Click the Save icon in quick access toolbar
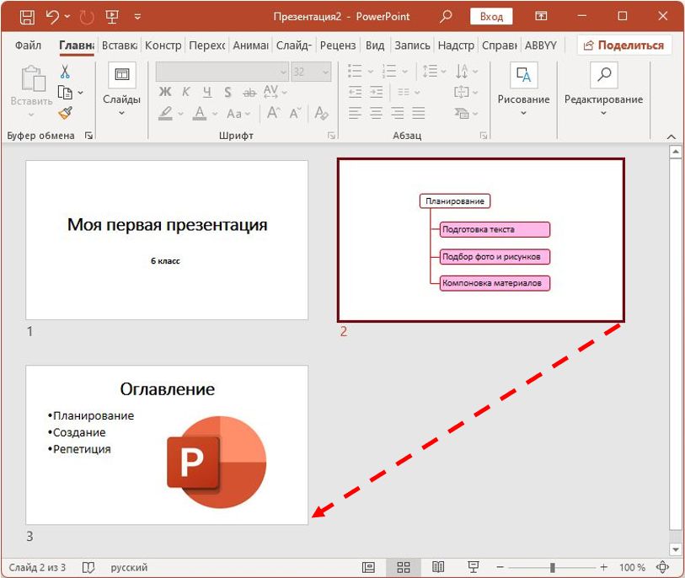Viewport: 685px width, 578px height. click(27, 16)
